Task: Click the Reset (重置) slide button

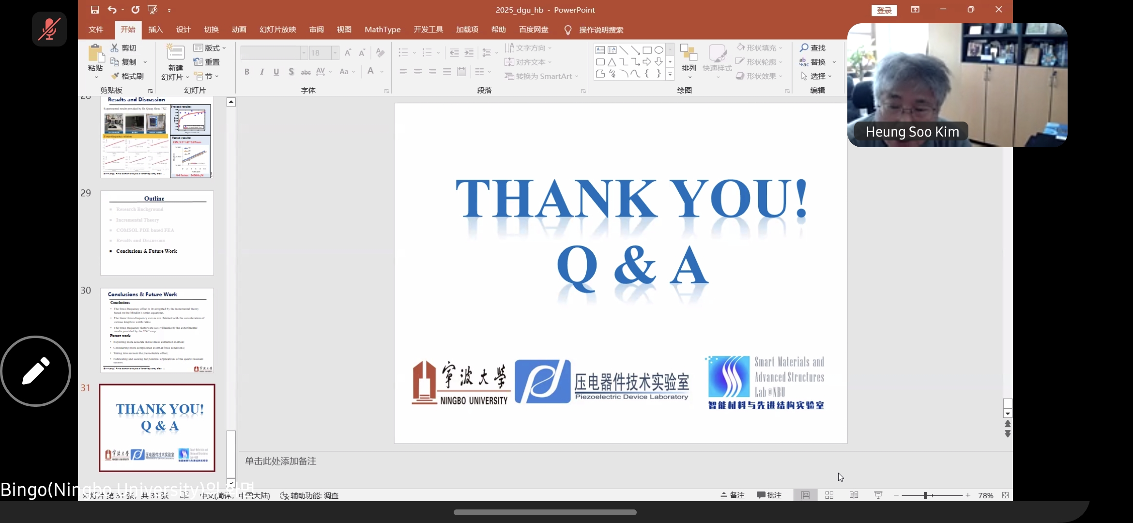Action: click(x=207, y=62)
